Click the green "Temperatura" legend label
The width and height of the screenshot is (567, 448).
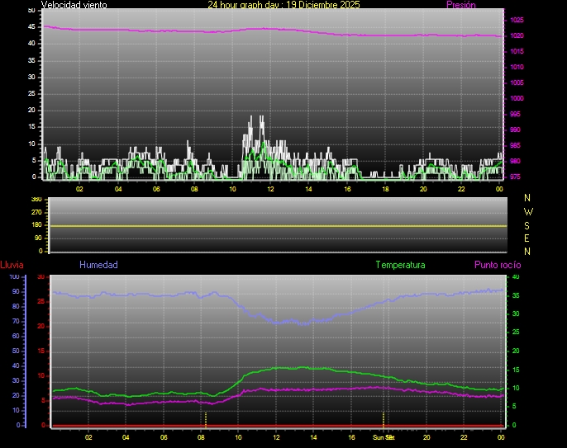point(400,265)
